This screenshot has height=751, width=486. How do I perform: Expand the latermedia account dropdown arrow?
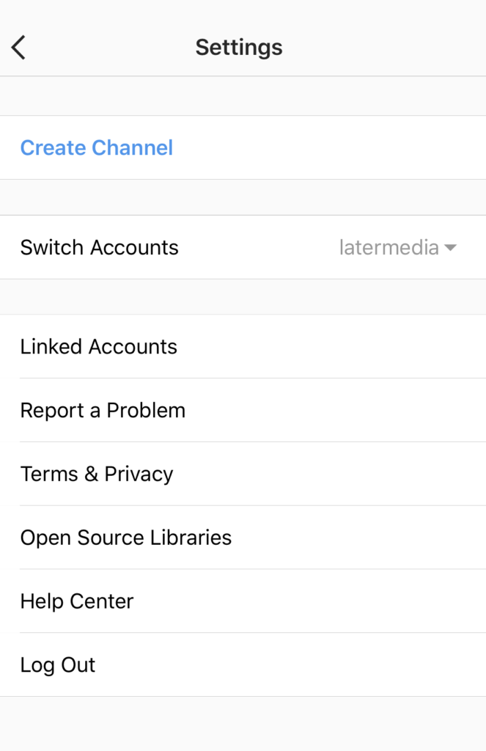coord(450,248)
